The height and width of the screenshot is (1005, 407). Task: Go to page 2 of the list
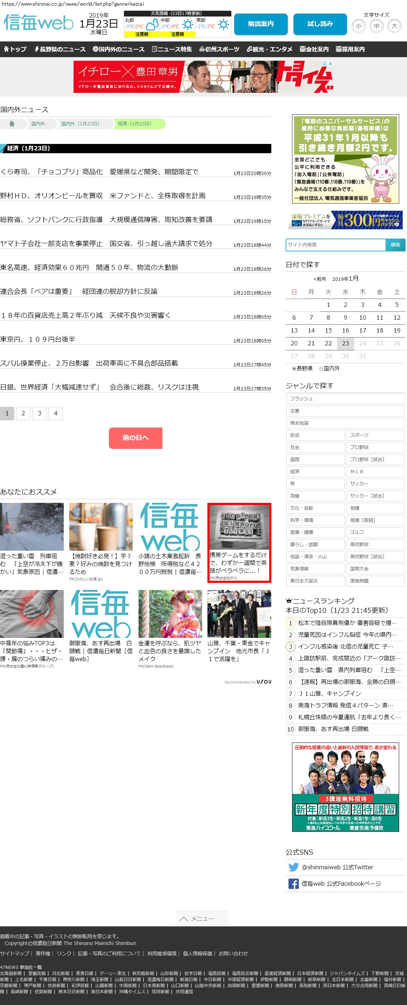pyautogui.click(x=24, y=413)
